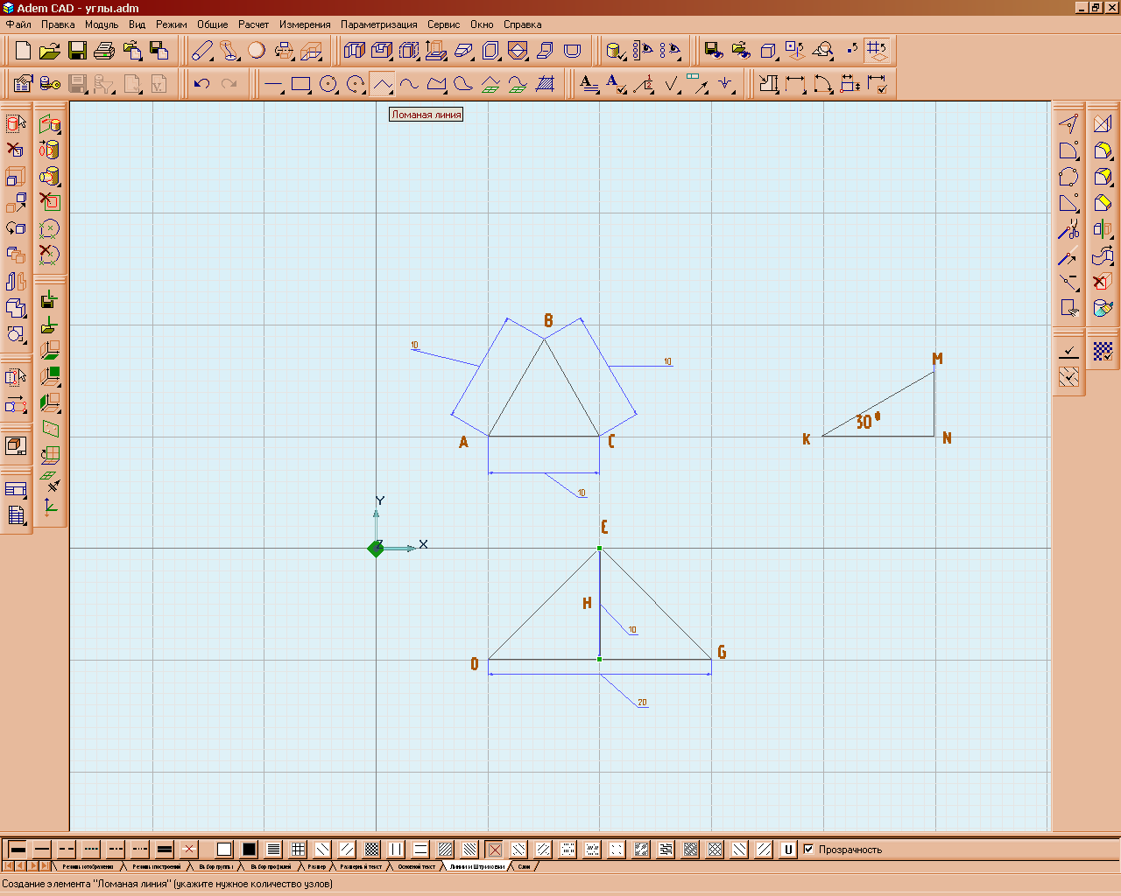Viewport: 1121px width, 896px height.
Task: Open the Параметризация menu
Action: pyautogui.click(x=378, y=24)
